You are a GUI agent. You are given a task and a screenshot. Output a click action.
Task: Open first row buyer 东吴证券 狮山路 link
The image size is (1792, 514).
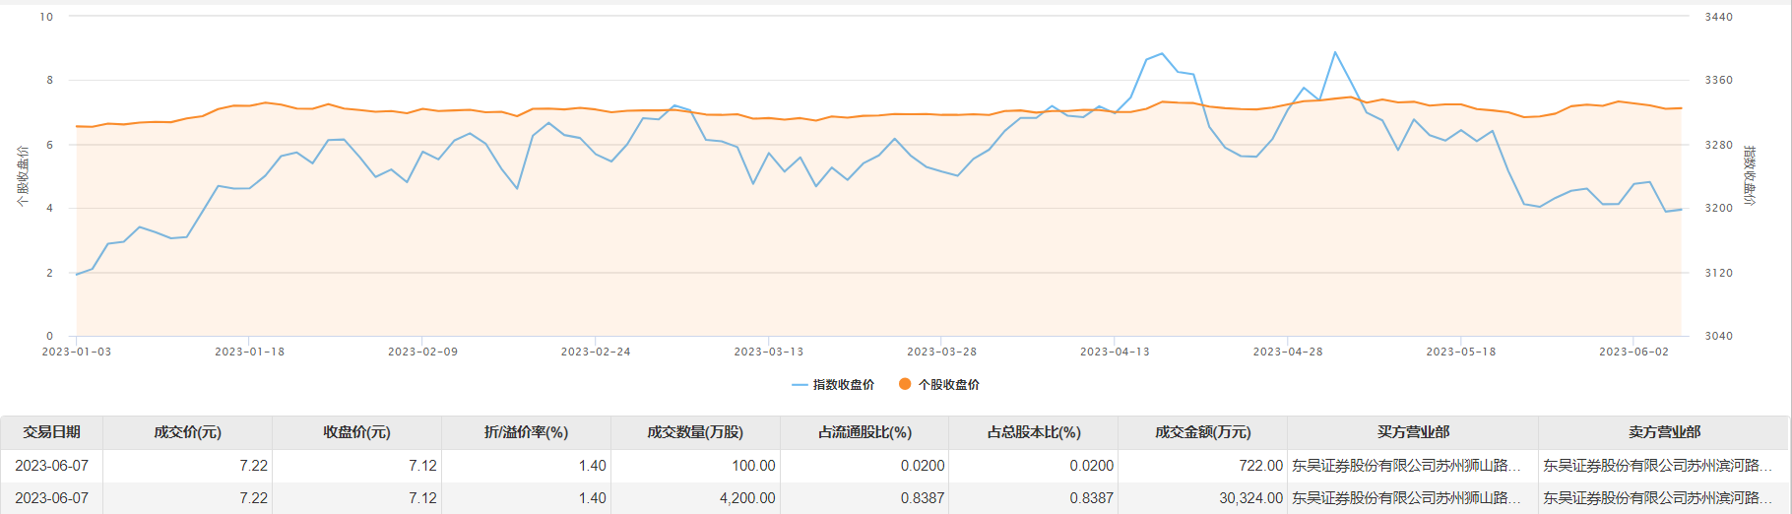click(1406, 466)
